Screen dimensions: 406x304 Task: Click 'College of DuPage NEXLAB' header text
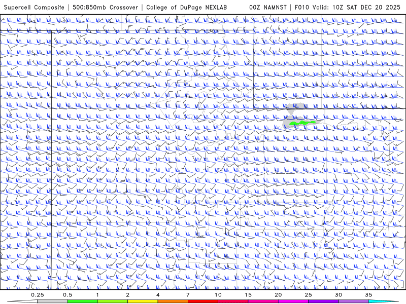[x=186, y=7]
